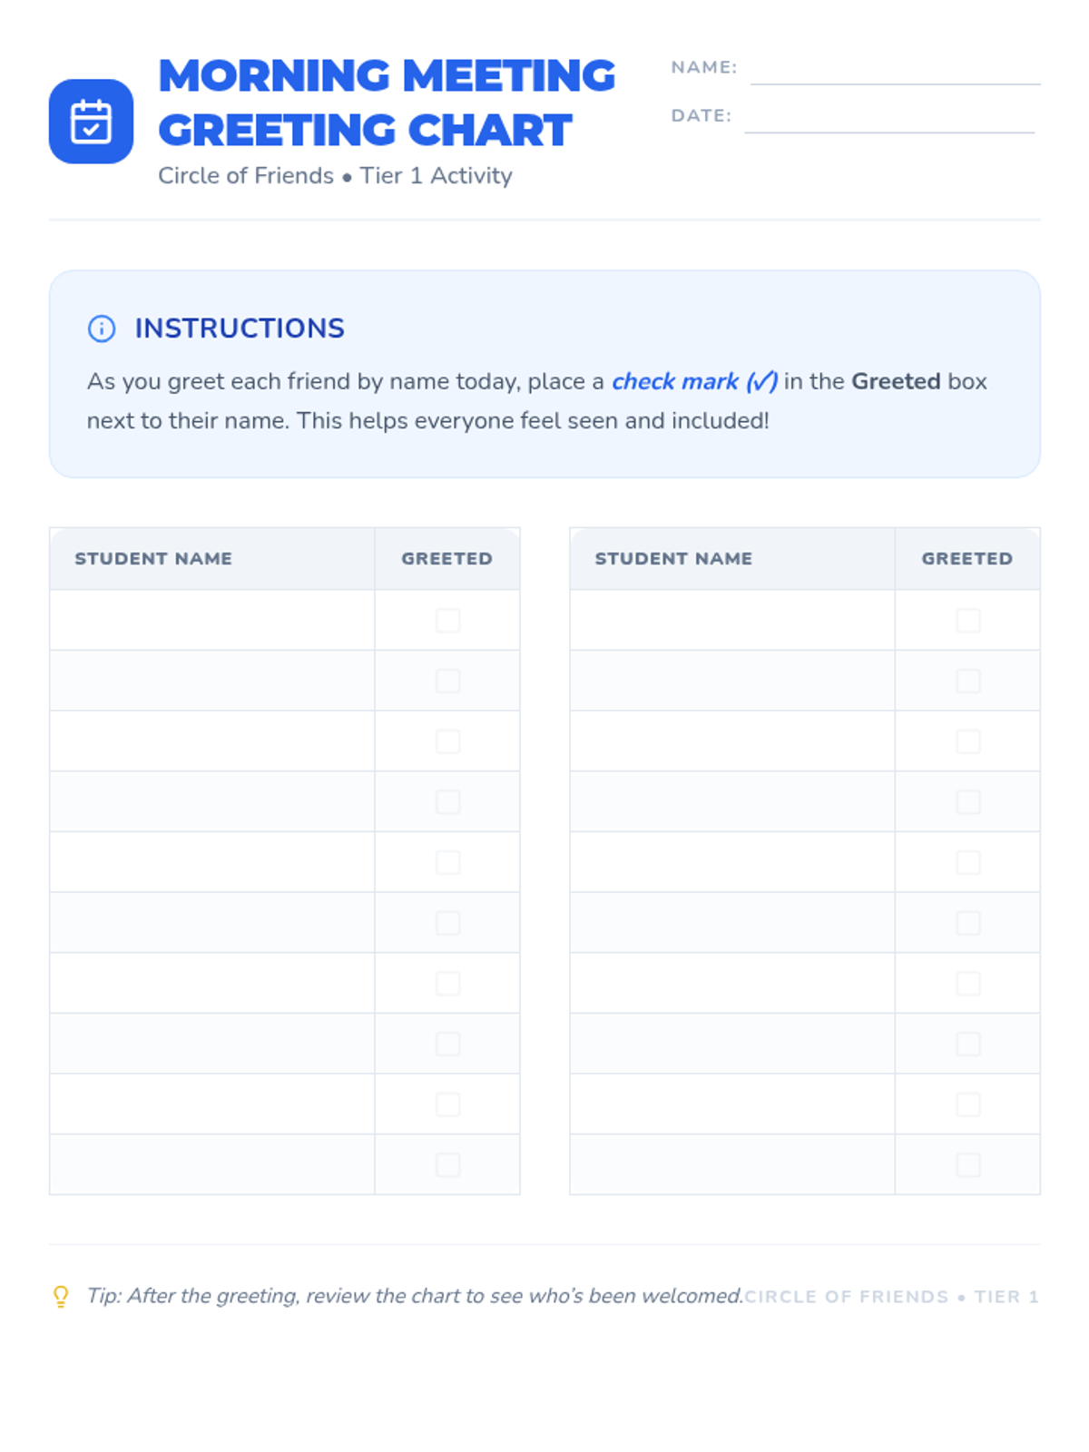Check first Greeted box in left table
The height and width of the screenshot is (1452, 1089).
pos(447,621)
